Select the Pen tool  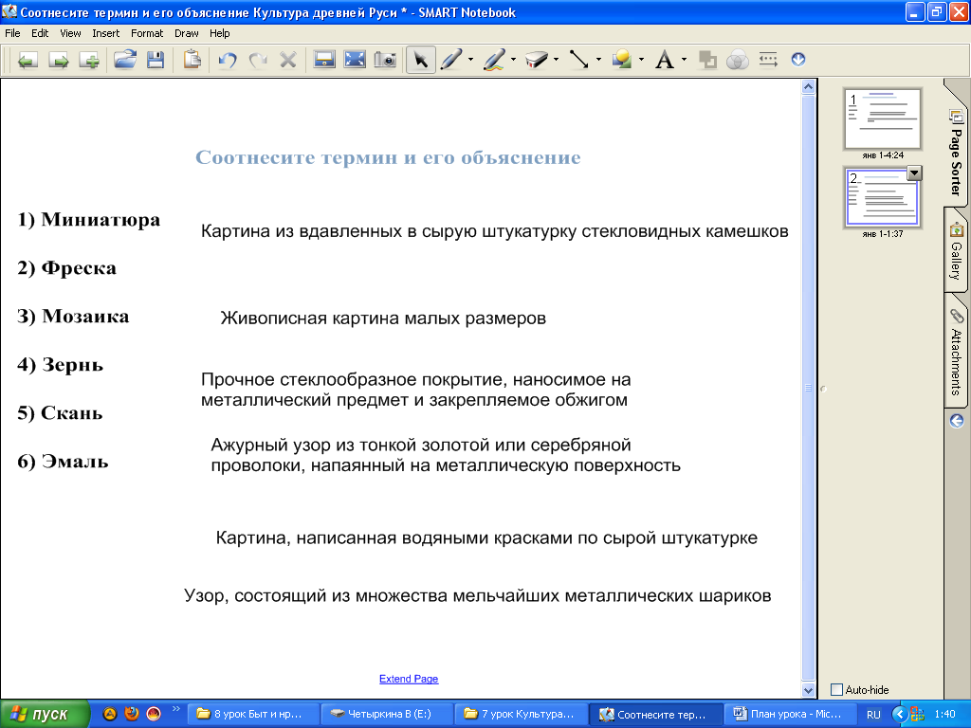[451, 60]
